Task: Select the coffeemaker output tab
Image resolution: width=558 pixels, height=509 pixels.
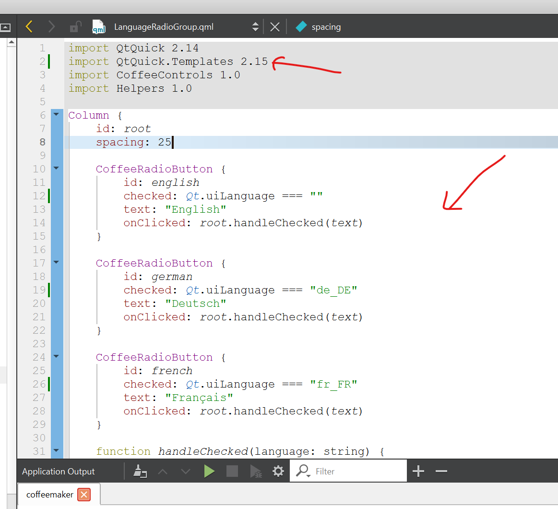Action: 50,495
